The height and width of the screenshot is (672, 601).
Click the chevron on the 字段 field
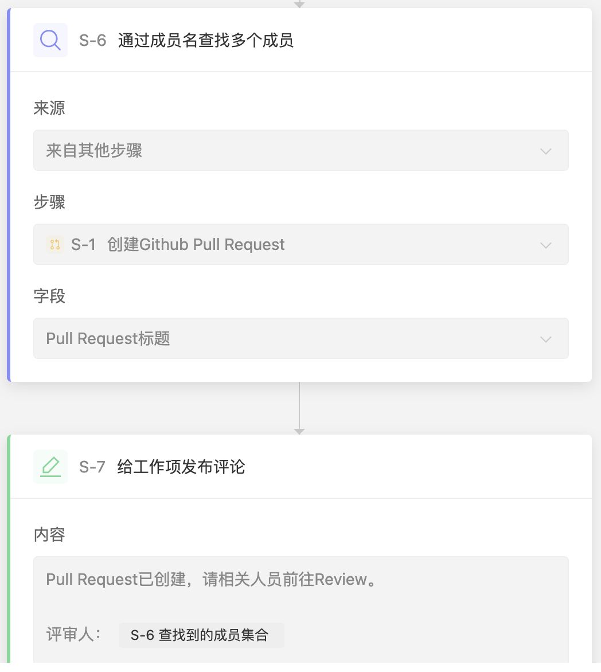pyautogui.click(x=545, y=338)
